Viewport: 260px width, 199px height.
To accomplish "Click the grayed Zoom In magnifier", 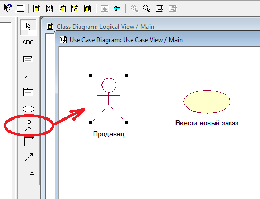I will [x=134, y=8].
